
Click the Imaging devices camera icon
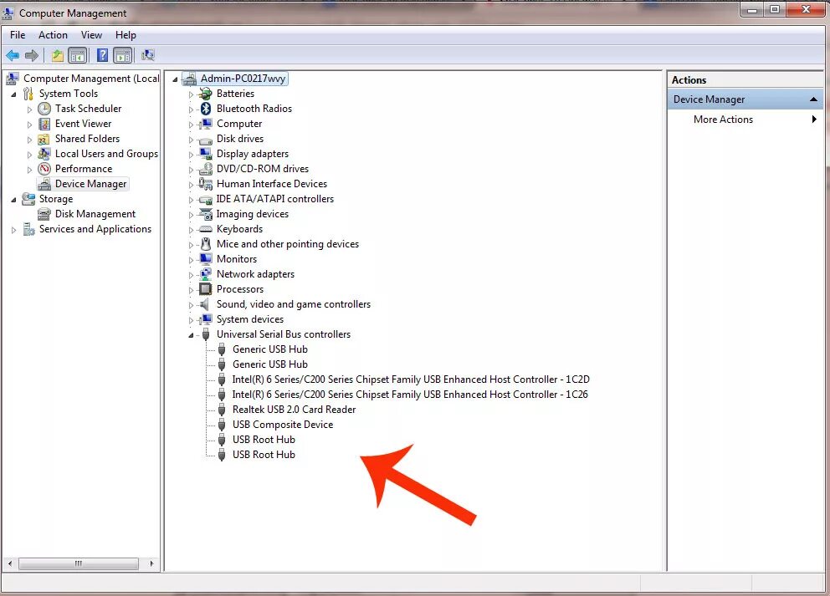pyautogui.click(x=205, y=214)
